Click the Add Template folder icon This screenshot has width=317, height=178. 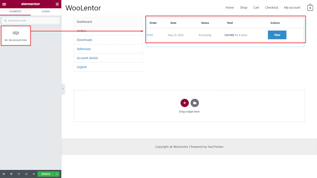pyautogui.click(x=195, y=103)
